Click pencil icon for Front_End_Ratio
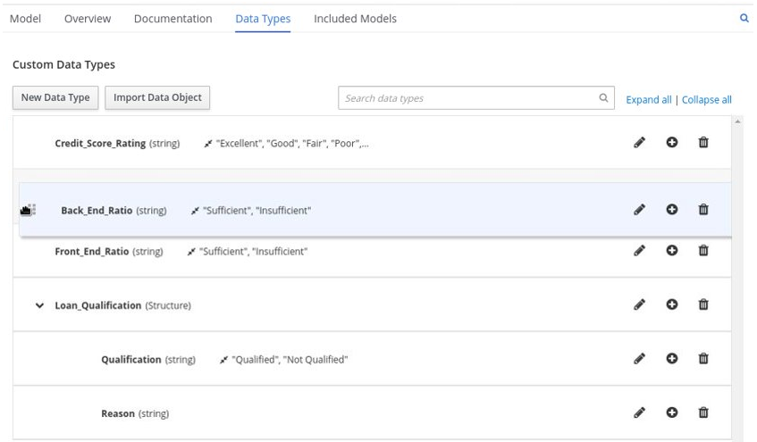This screenshot has height=442, width=757. (639, 251)
